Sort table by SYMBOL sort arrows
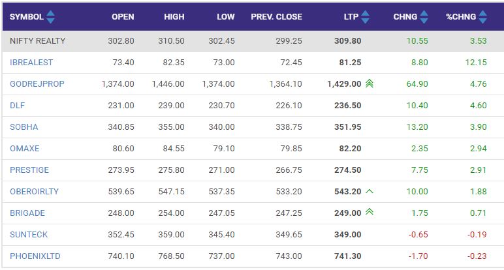504x270 pixels. pos(50,17)
